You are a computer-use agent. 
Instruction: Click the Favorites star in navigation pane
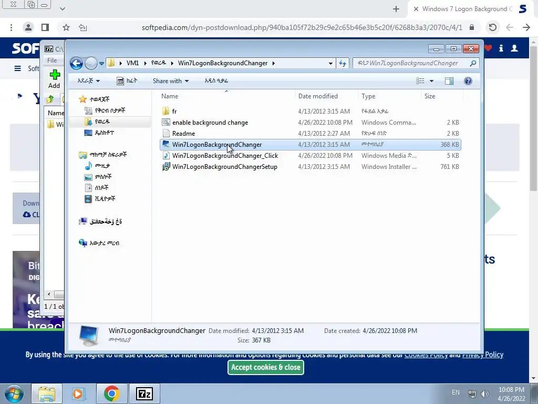(82, 99)
